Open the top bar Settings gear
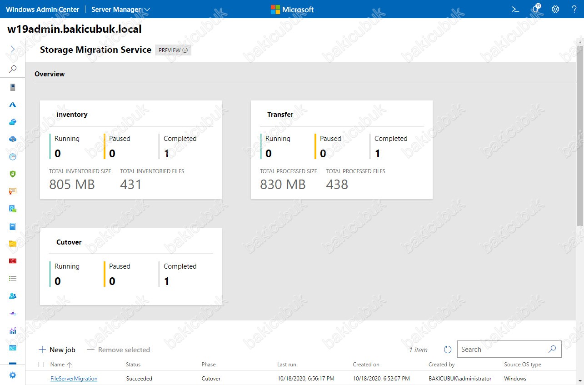This screenshot has width=584, height=385. pos(555,9)
